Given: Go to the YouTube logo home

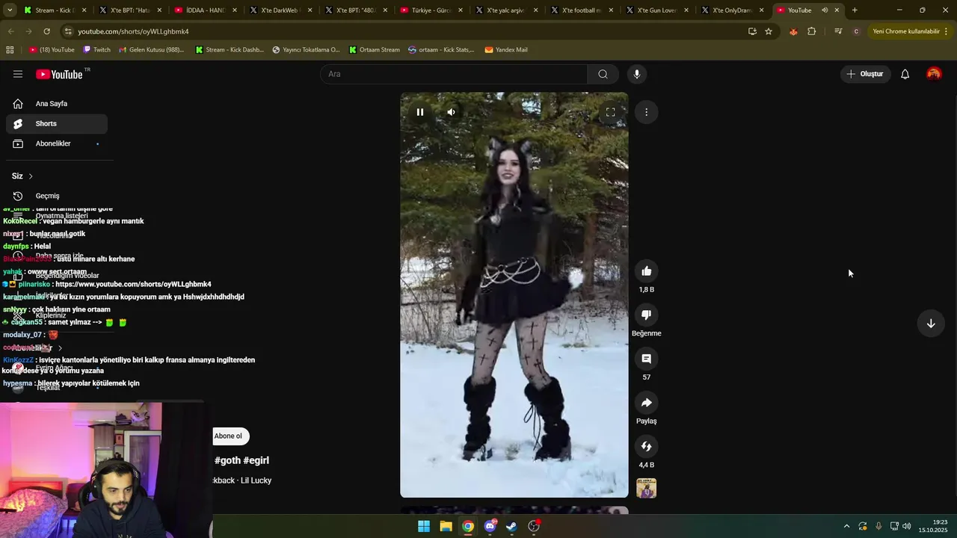Looking at the screenshot, I should pos(59,74).
